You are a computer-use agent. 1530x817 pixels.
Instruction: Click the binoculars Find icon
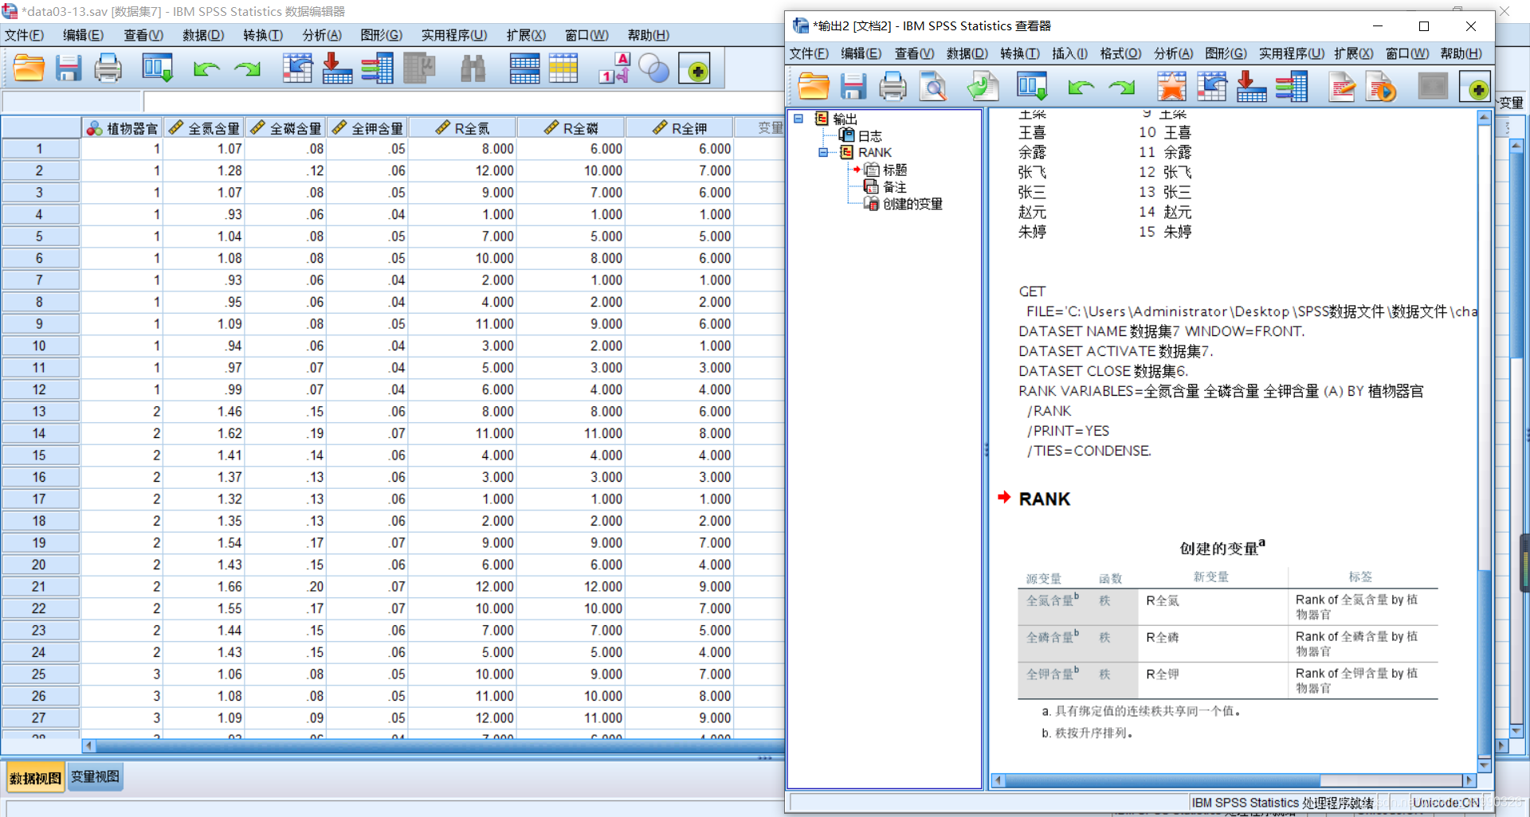pyautogui.click(x=473, y=68)
